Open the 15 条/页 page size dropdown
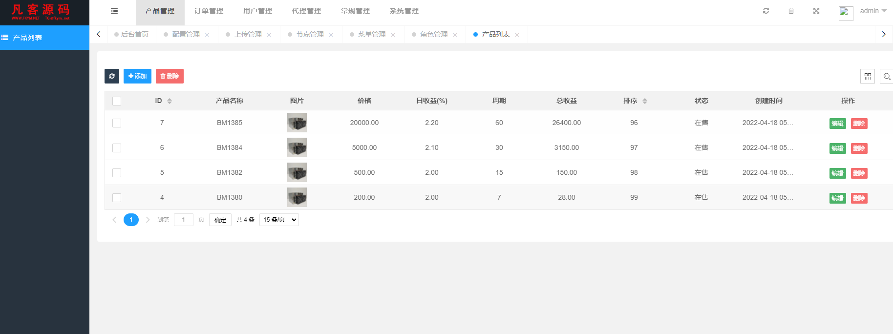 279,220
